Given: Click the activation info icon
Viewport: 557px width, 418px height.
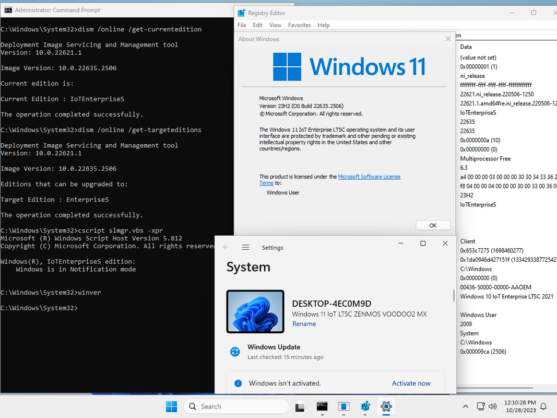Looking at the screenshot, I should coord(238,383).
